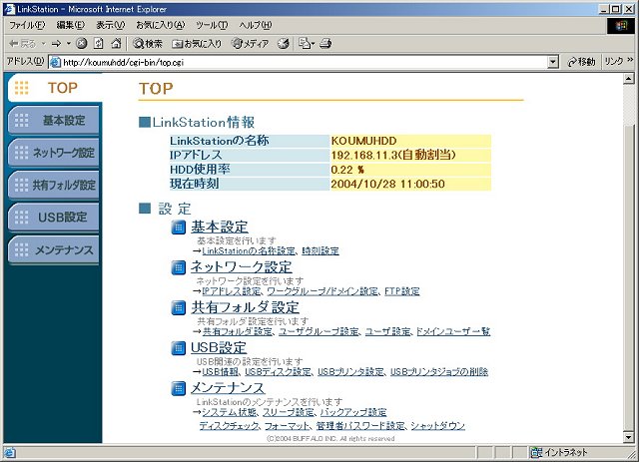Select the TOP sidebar tab
This screenshot has height=462, width=639.
point(55,88)
